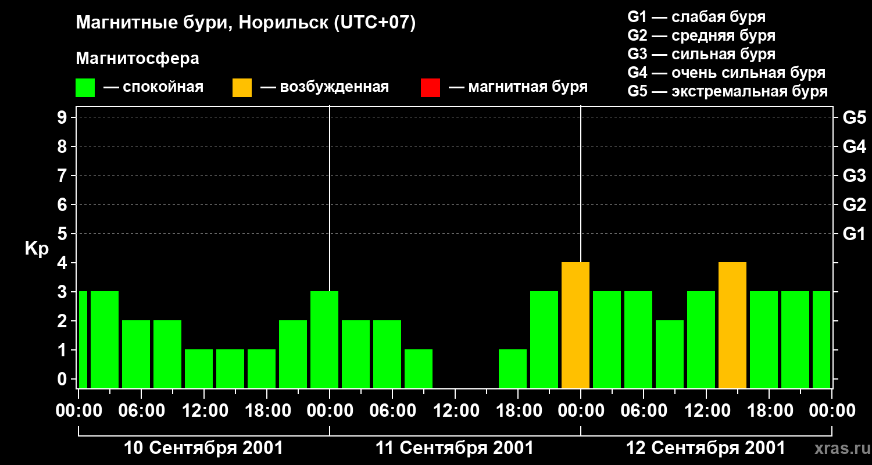Click the '10 Сентября 2001' date label
The width and height of the screenshot is (872, 465).
[203, 448]
